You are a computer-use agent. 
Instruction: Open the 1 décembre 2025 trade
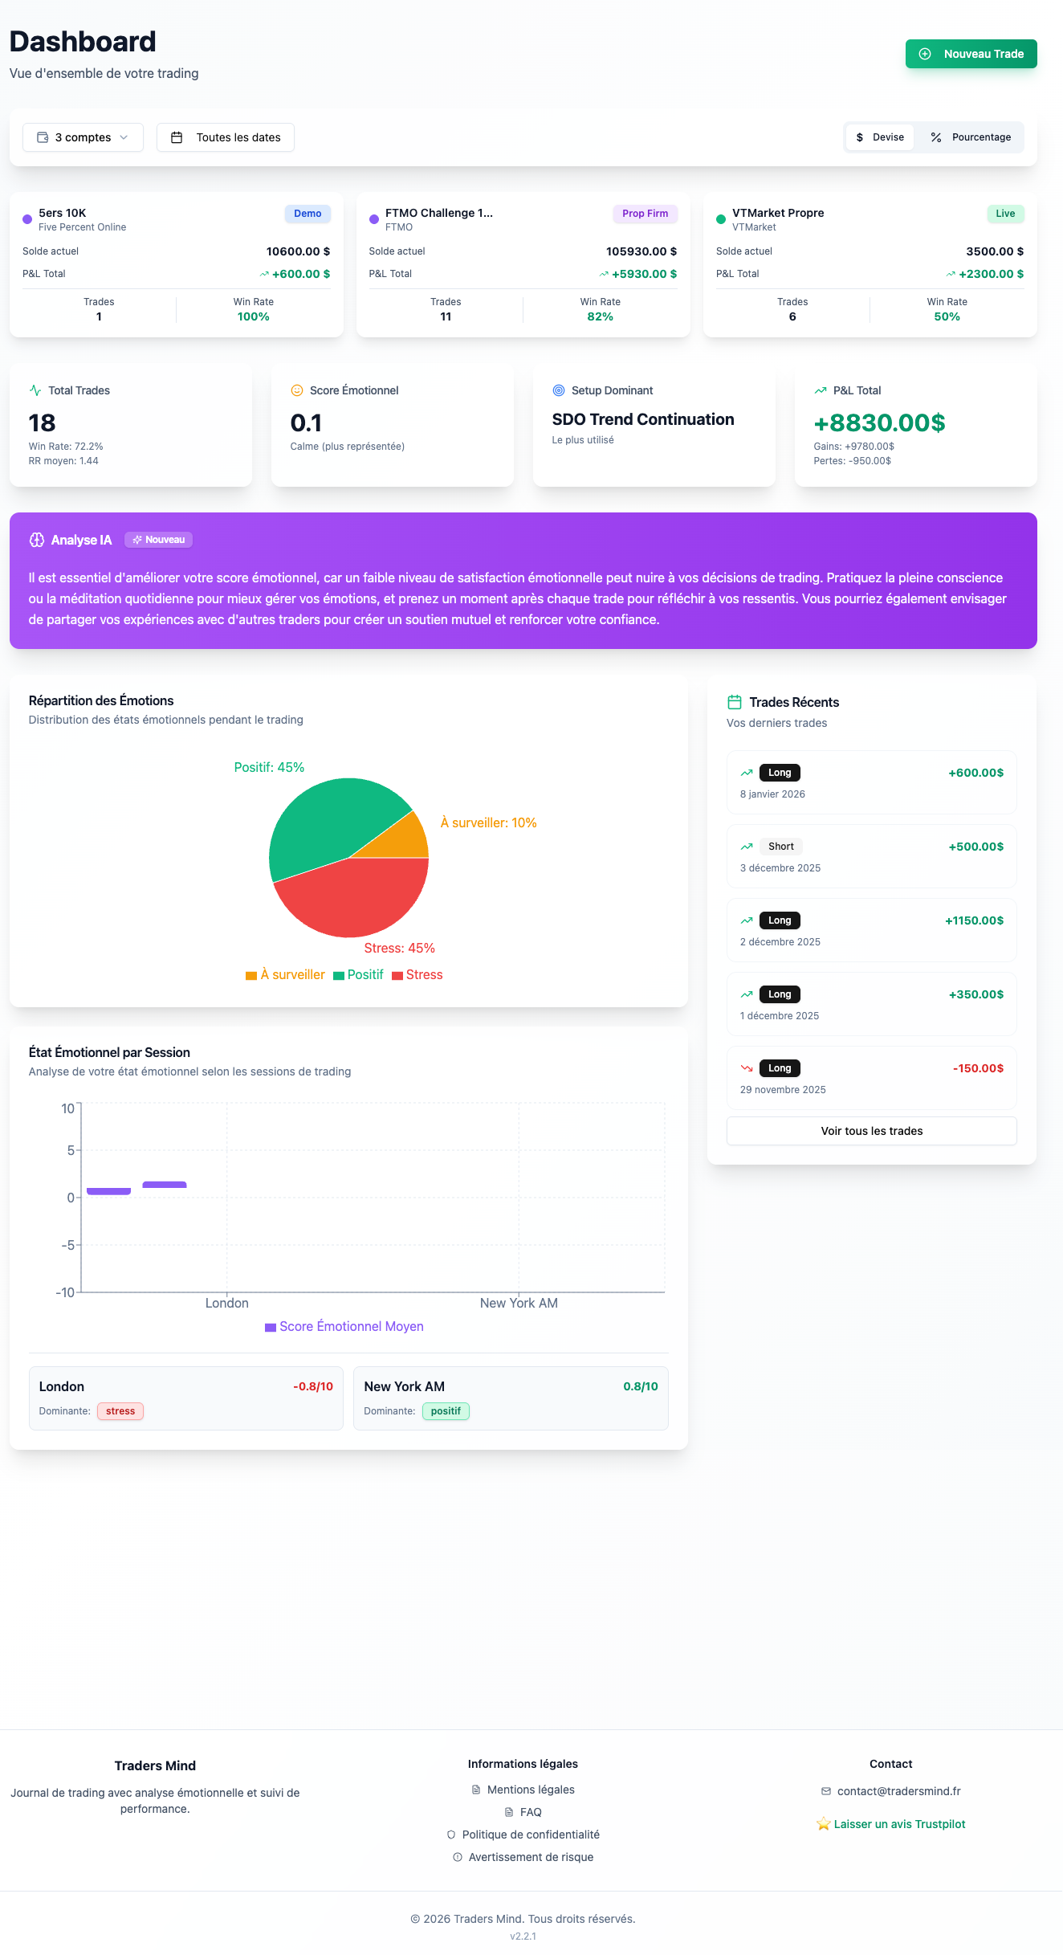tap(872, 1004)
